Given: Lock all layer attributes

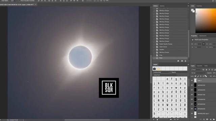Looking at the screenshot, I should [206, 76].
